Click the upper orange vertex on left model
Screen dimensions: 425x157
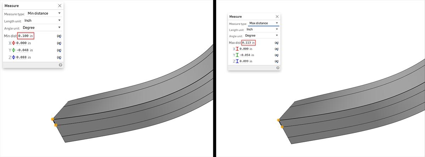[52, 119]
